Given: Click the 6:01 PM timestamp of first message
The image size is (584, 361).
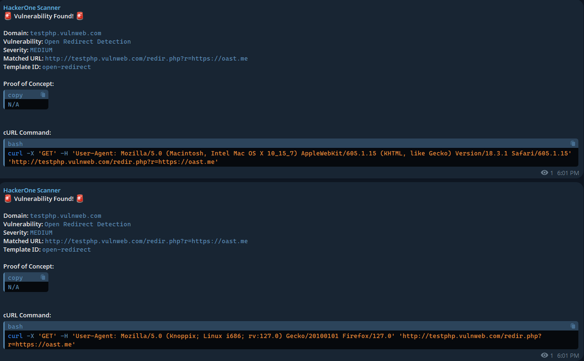Looking at the screenshot, I should (x=568, y=173).
